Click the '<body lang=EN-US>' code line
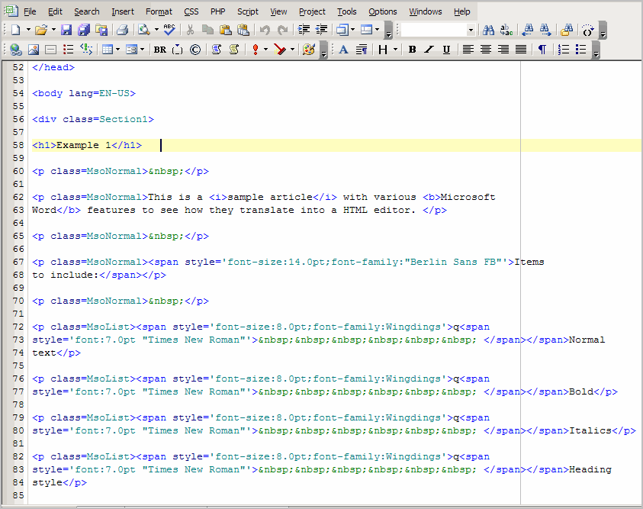Image resolution: width=643 pixels, height=509 pixels. [84, 93]
